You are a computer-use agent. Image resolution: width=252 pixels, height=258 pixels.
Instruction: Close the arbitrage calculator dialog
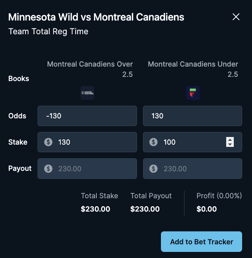(236, 17)
